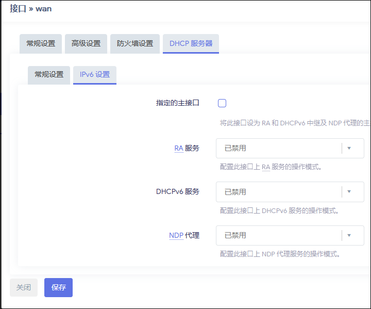Click the 关闭 button
The height and width of the screenshot is (309, 371).
click(24, 288)
